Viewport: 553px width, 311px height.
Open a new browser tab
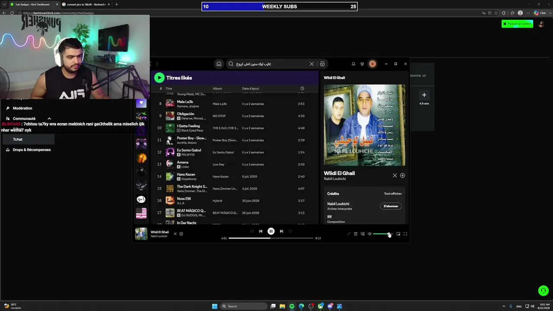(x=116, y=4)
